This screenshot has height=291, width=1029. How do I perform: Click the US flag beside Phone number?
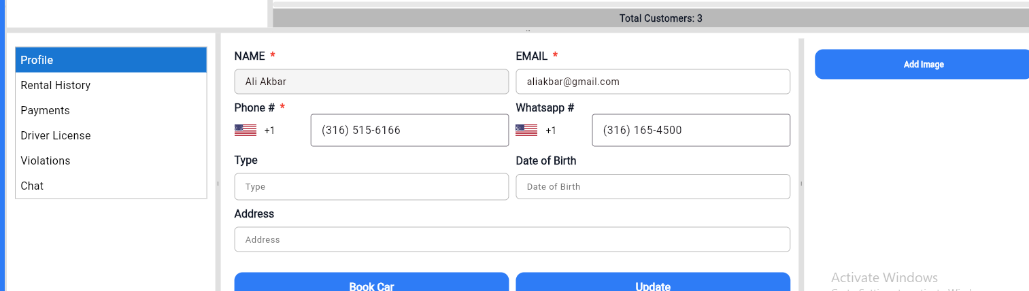pyautogui.click(x=246, y=130)
